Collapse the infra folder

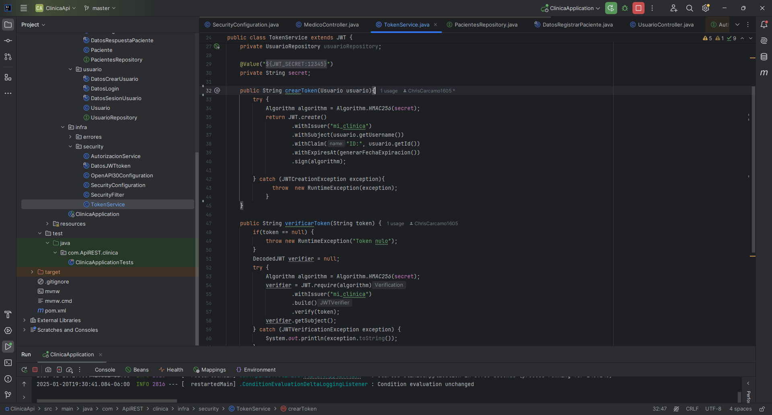click(63, 127)
